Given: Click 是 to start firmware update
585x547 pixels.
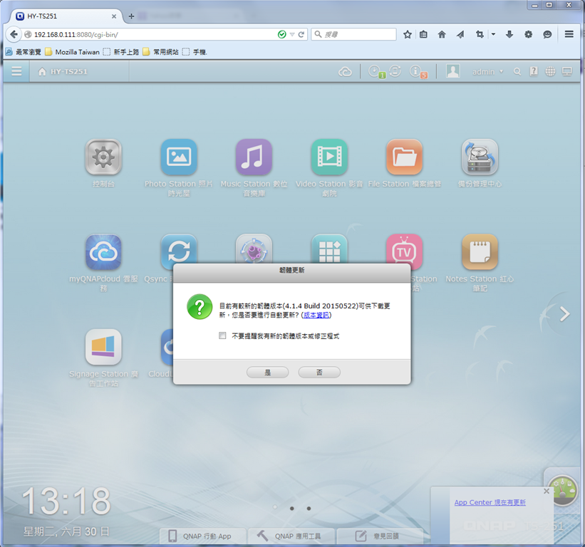Looking at the screenshot, I should tap(267, 372).
